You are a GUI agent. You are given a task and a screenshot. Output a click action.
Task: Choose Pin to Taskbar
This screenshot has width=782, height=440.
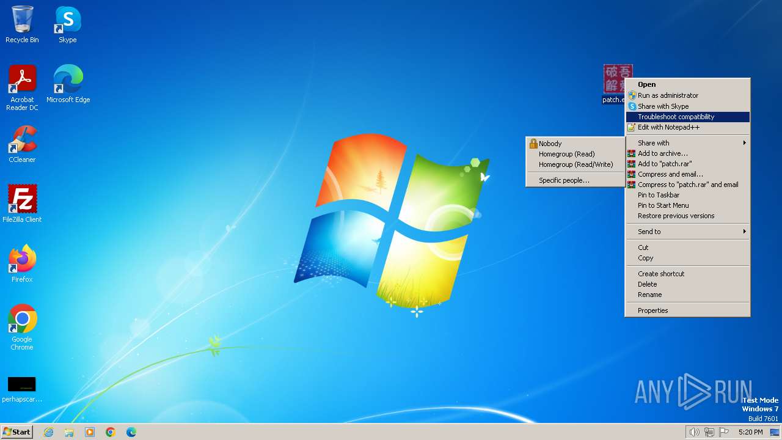(688, 195)
